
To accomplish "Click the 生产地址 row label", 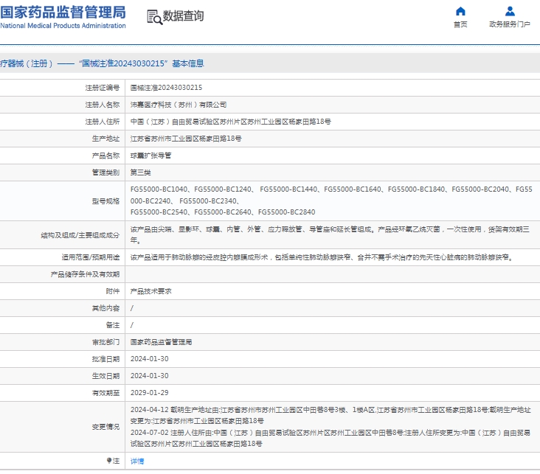I will (x=105, y=139).
